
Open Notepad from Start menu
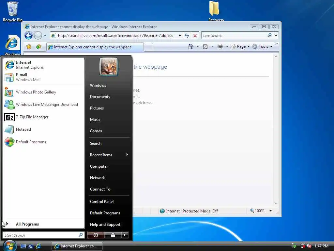click(44, 129)
